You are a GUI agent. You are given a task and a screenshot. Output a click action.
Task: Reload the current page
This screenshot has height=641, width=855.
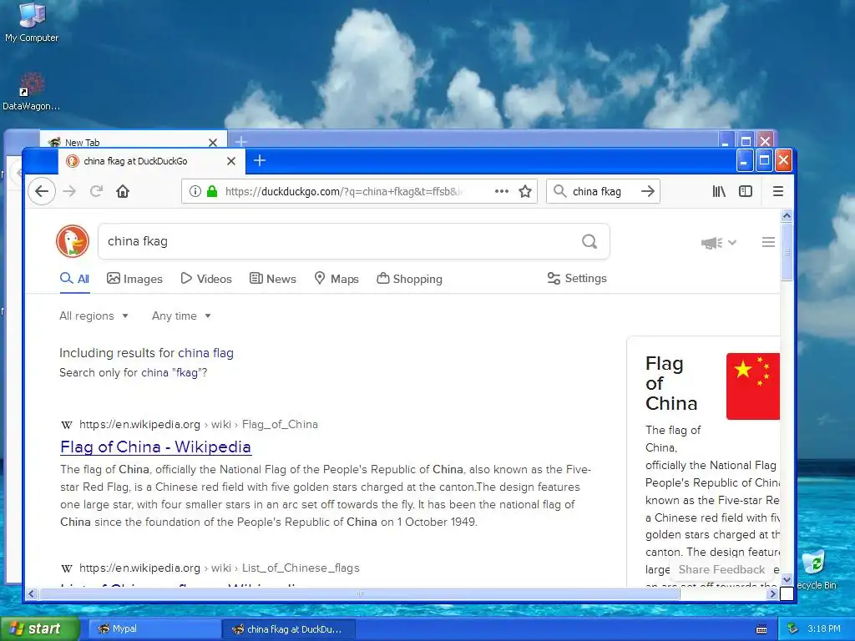96,191
